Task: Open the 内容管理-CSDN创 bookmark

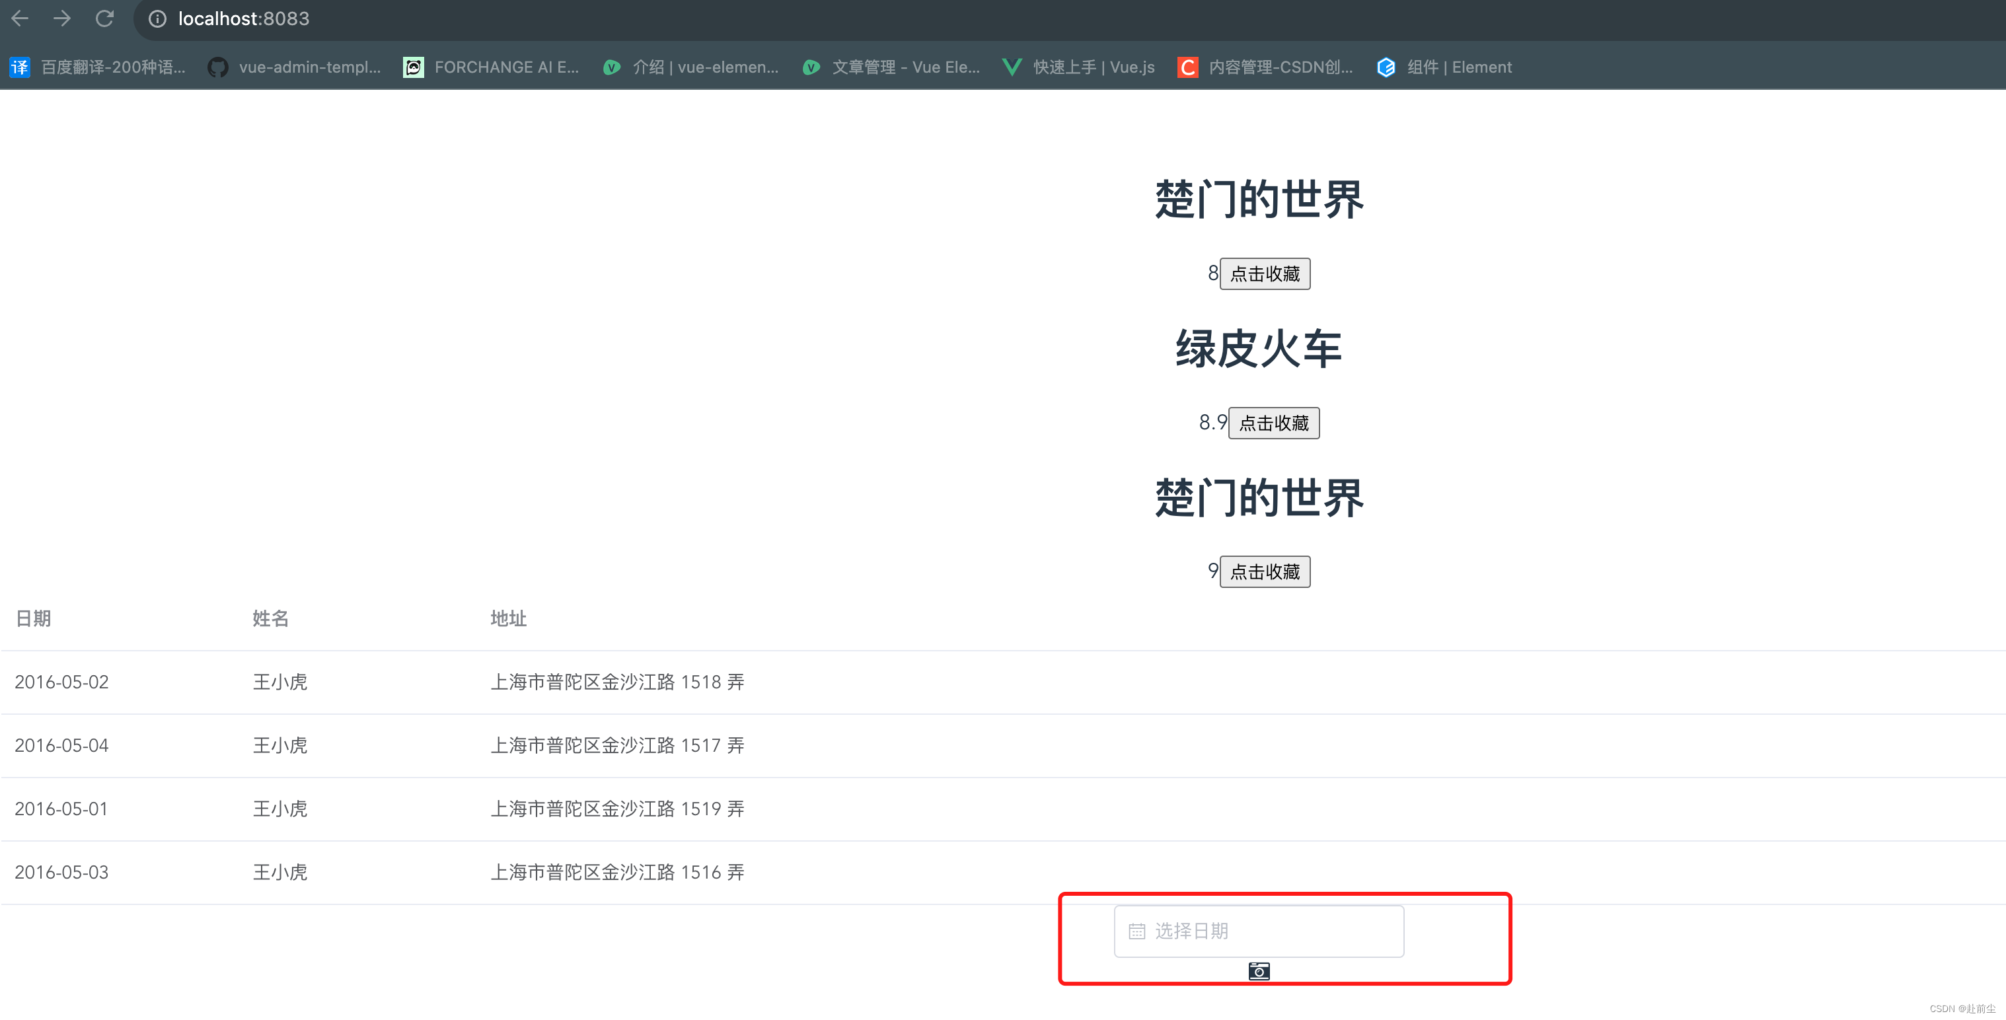Action: [x=1265, y=67]
